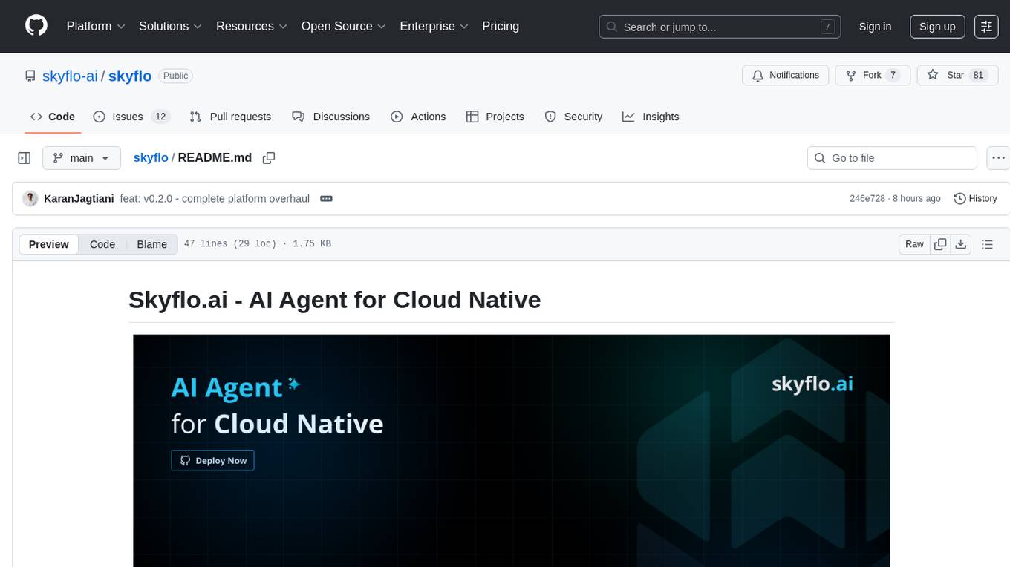Screen dimensions: 1010x567
Task: Open the Raw file view
Action: coord(914,244)
